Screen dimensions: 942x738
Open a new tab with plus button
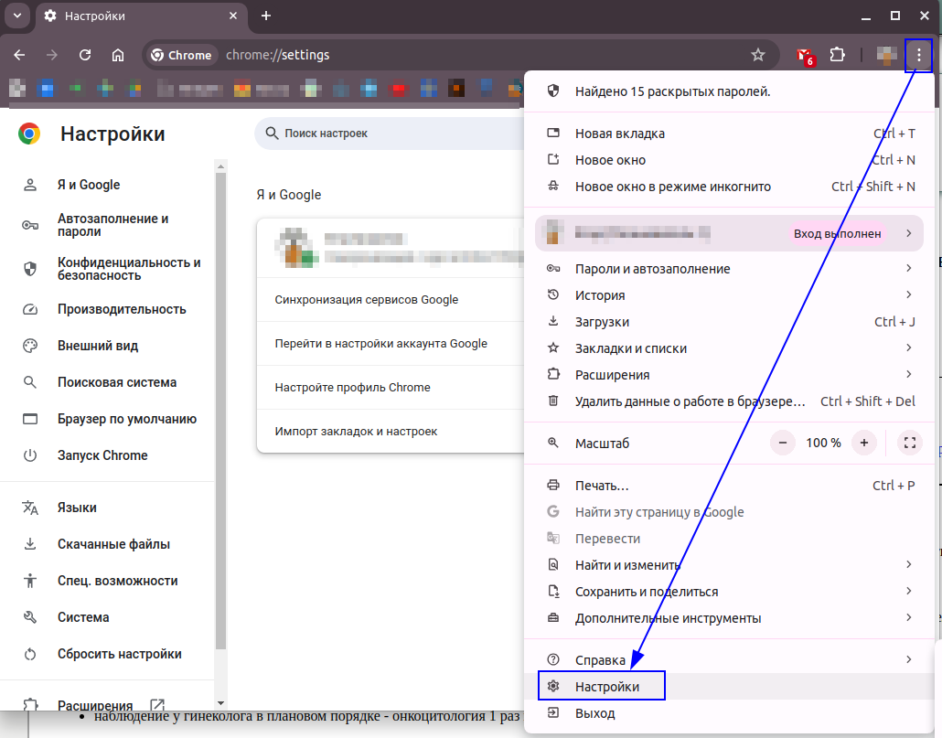(266, 16)
